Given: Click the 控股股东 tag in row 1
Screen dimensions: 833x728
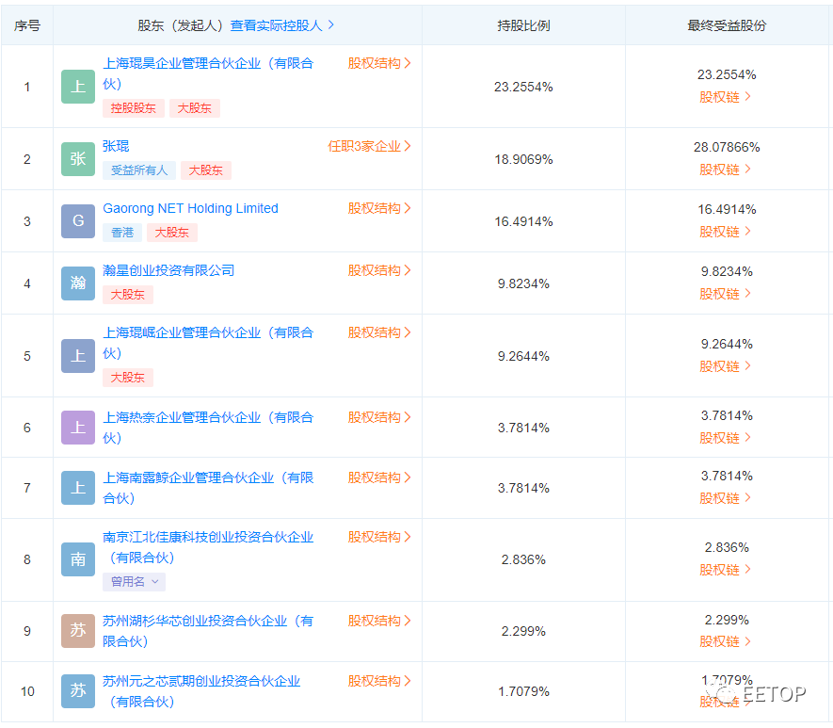Looking at the screenshot, I should [133, 108].
